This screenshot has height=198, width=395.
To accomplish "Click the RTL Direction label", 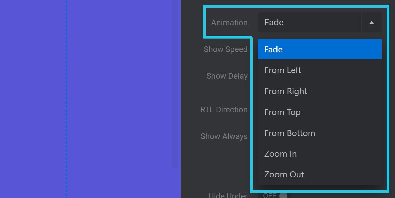I will 224,110.
